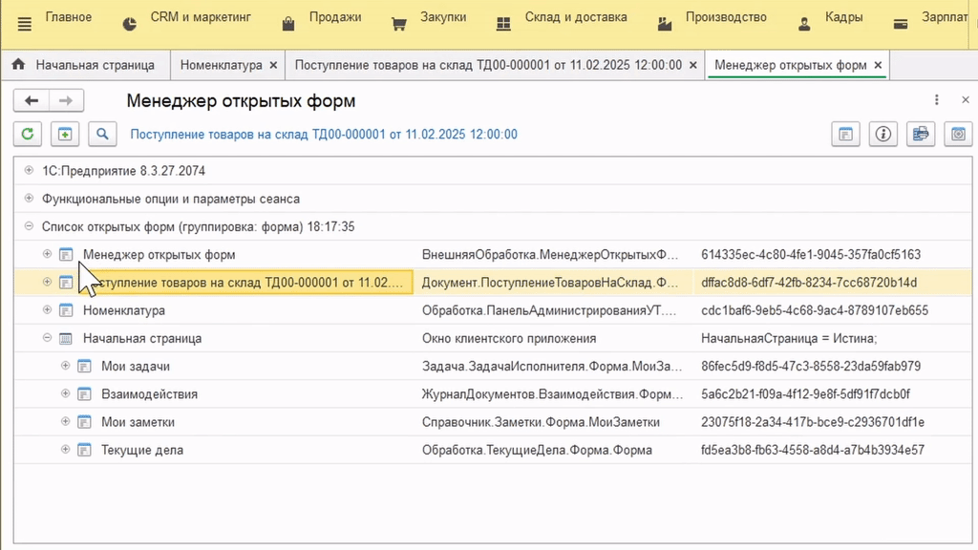Expand the Мои задачи form row
The width and height of the screenshot is (978, 550).
coord(65,366)
